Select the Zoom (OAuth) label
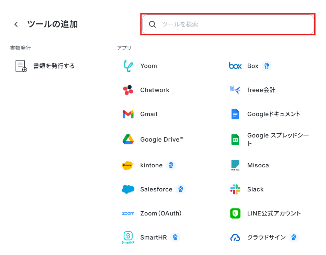This screenshot has height=255, width=326. (161, 213)
